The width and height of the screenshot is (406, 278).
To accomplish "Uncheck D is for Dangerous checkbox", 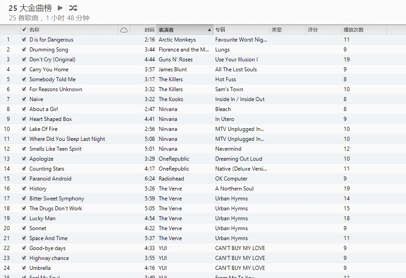I will (x=24, y=40).
